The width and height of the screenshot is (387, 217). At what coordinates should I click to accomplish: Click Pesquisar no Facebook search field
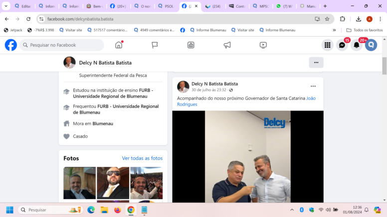click(62, 45)
